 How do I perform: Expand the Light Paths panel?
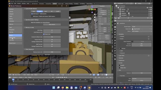[x=118, y=55]
